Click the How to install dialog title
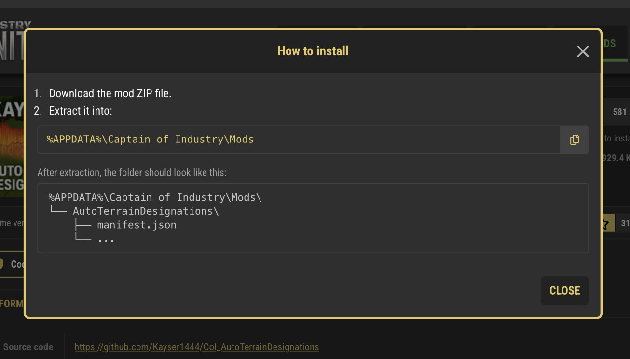 (313, 51)
